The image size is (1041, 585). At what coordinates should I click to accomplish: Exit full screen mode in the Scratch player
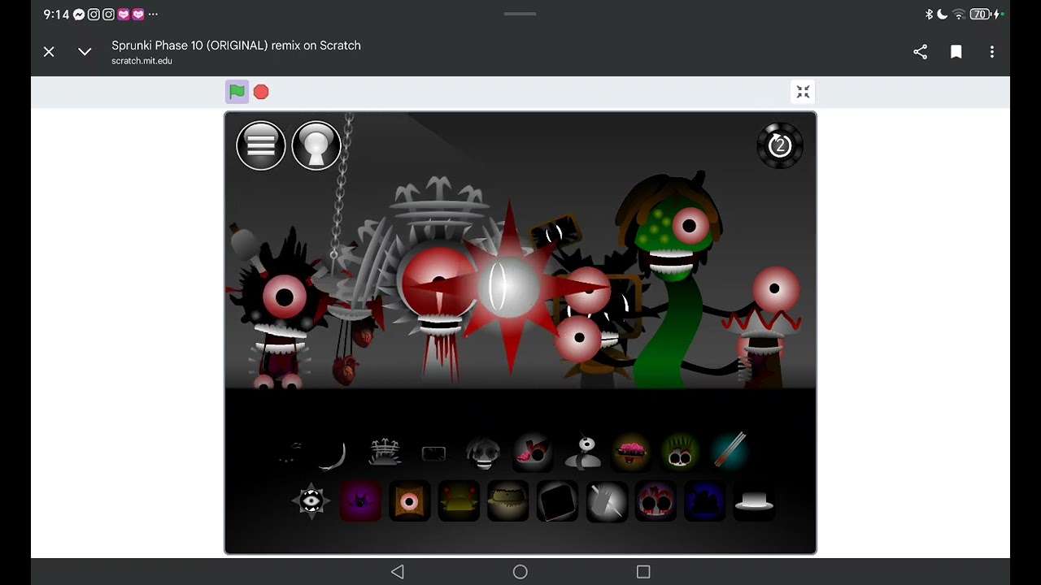803,92
